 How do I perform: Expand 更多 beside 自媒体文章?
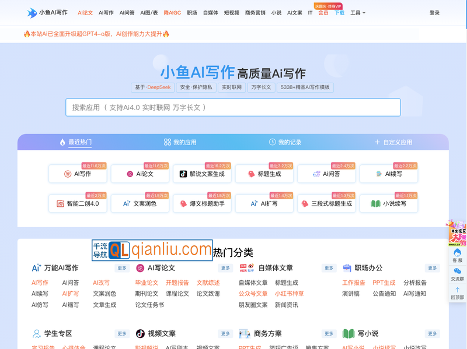point(329,268)
